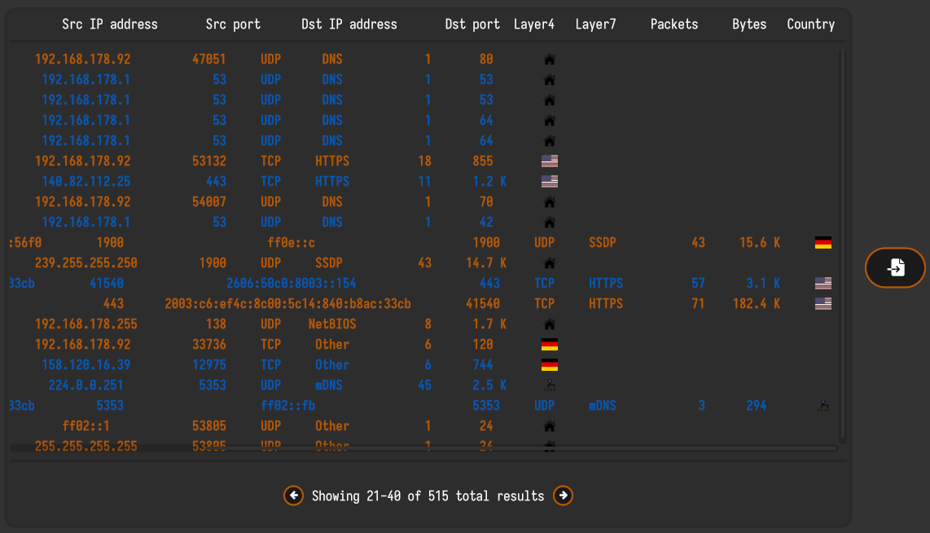Click the Country column header
This screenshot has height=533, width=930.
(x=810, y=24)
